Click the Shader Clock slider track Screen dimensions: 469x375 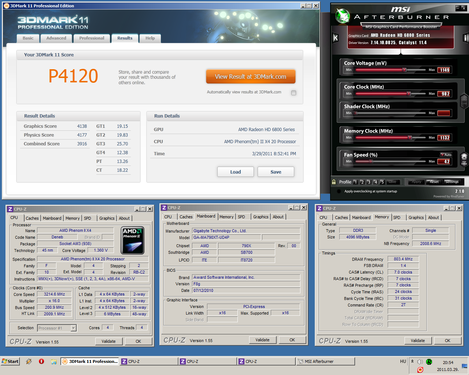pyautogui.click(x=390, y=113)
